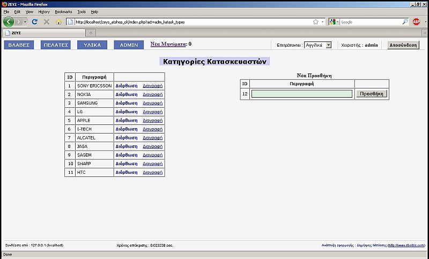
Task: Open the toolbar overflow arrow beside ABP
Action: [x=425, y=22]
